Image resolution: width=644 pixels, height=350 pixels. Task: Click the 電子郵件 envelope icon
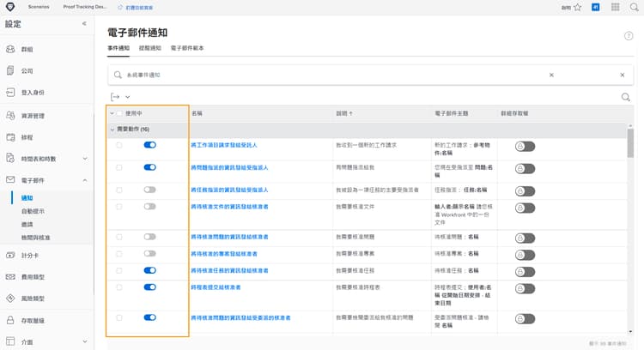[10, 180]
